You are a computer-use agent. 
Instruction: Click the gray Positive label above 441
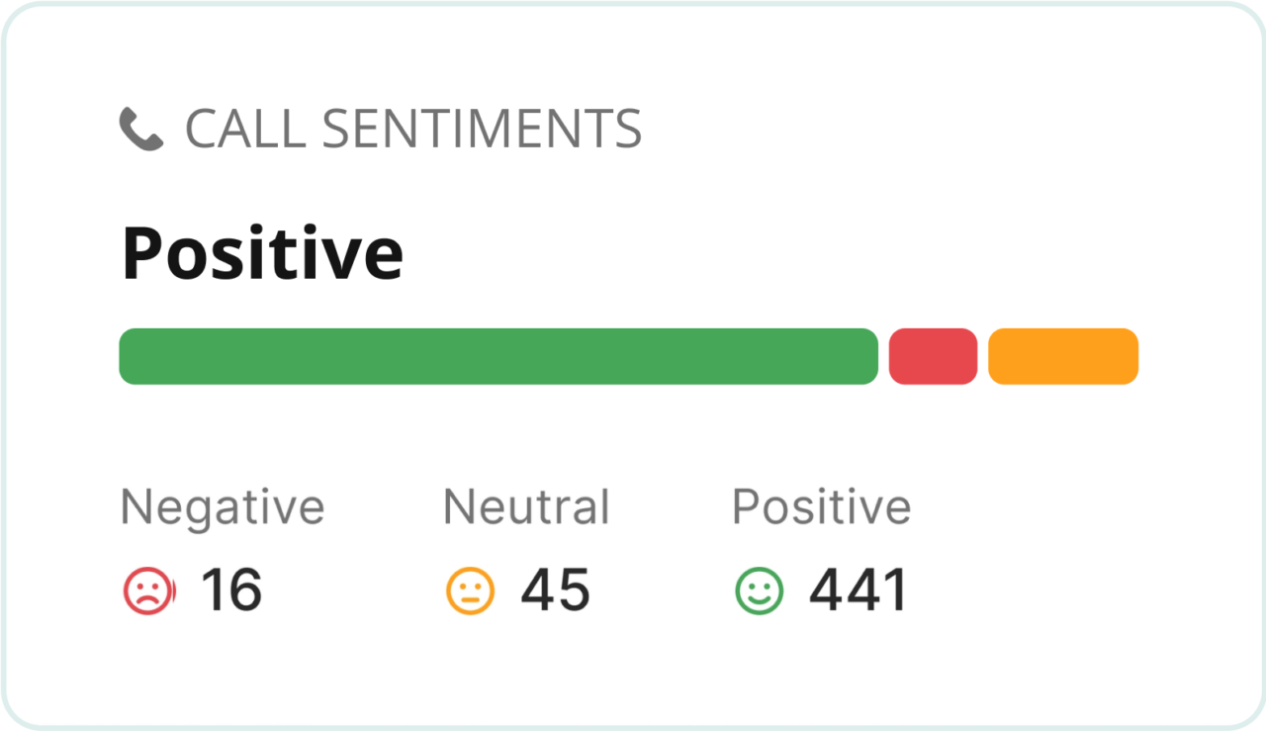point(821,506)
